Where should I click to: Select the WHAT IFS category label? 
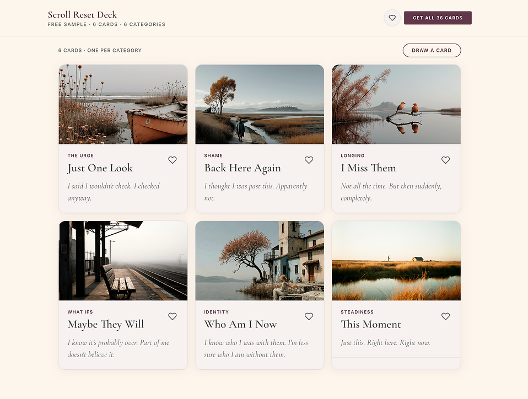80,312
